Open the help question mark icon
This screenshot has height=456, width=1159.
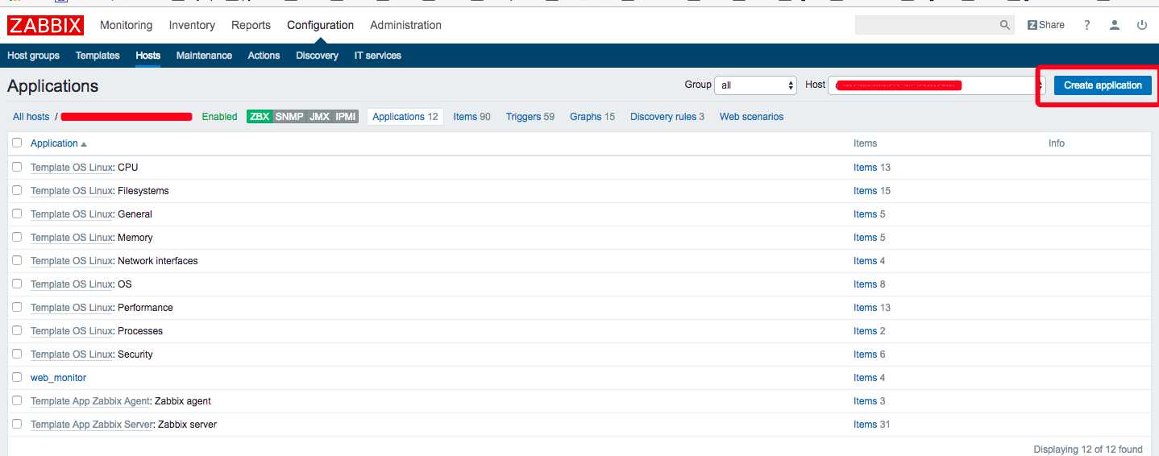(x=1087, y=25)
